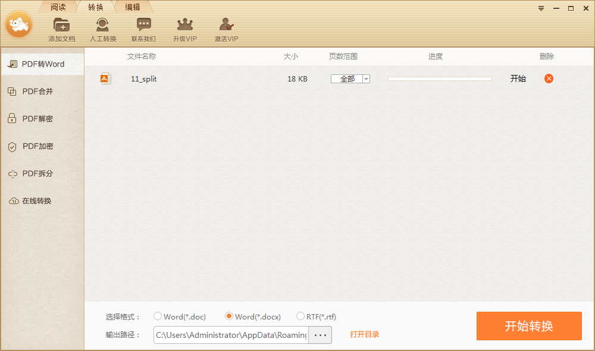This screenshot has width=595, height=351.
Task: Open the PDF拆分 split tool
Action: pos(36,173)
